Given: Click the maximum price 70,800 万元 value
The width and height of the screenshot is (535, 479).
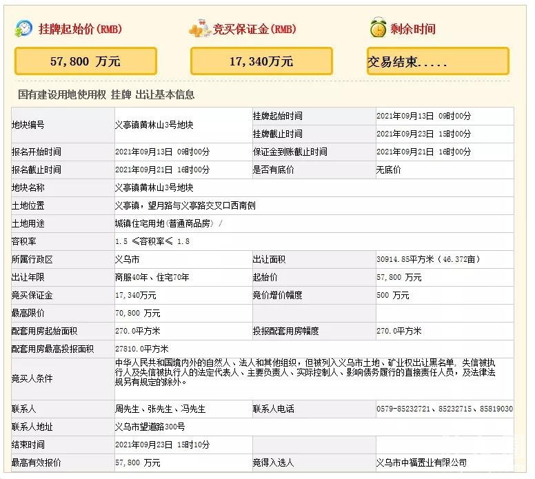Looking at the screenshot, I should click(138, 313).
